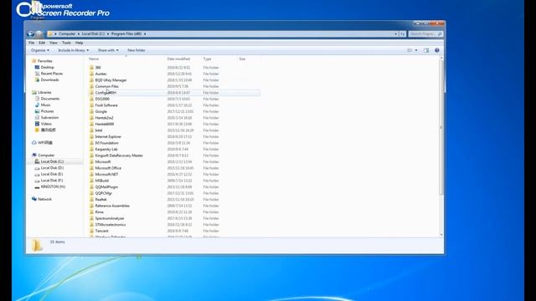Open the Help menu
This screenshot has width=536, height=301.
tap(79, 43)
